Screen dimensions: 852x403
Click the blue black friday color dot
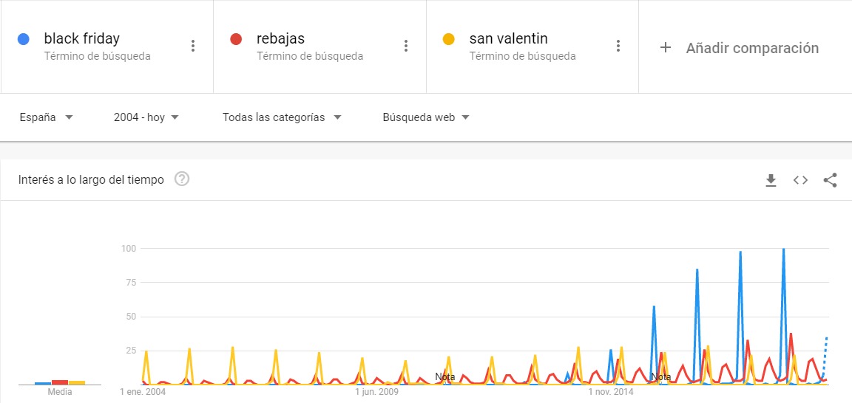tap(24, 39)
